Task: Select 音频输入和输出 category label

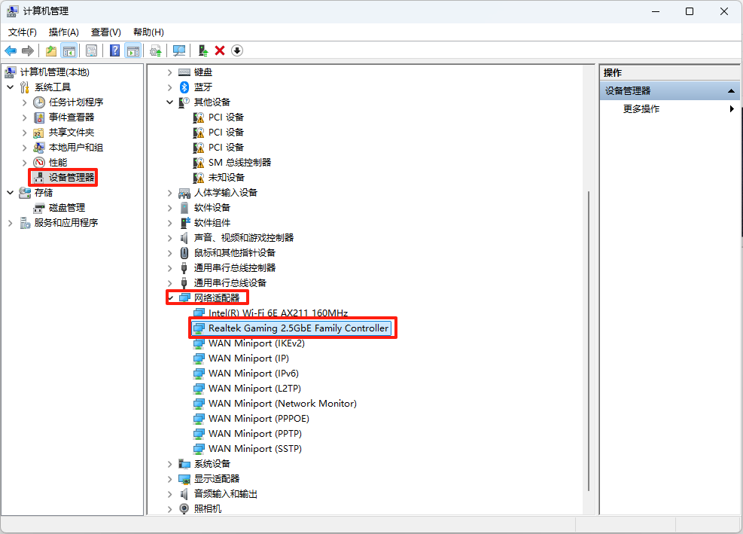Action: tap(226, 494)
